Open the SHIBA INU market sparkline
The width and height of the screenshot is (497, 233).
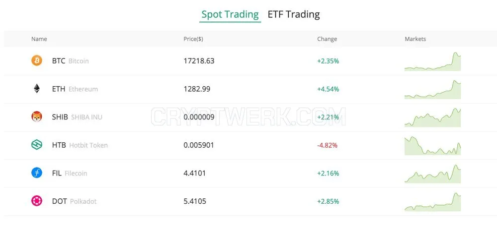tap(433, 117)
